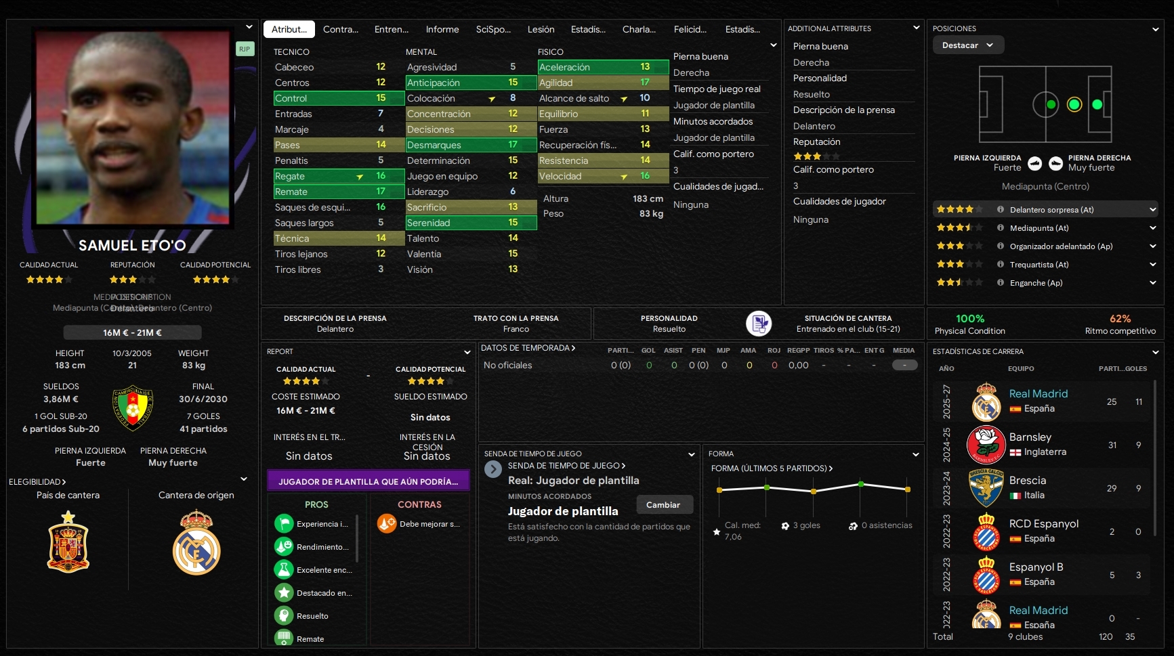Open the Charla... tab
The height and width of the screenshot is (656, 1174).
click(x=640, y=29)
